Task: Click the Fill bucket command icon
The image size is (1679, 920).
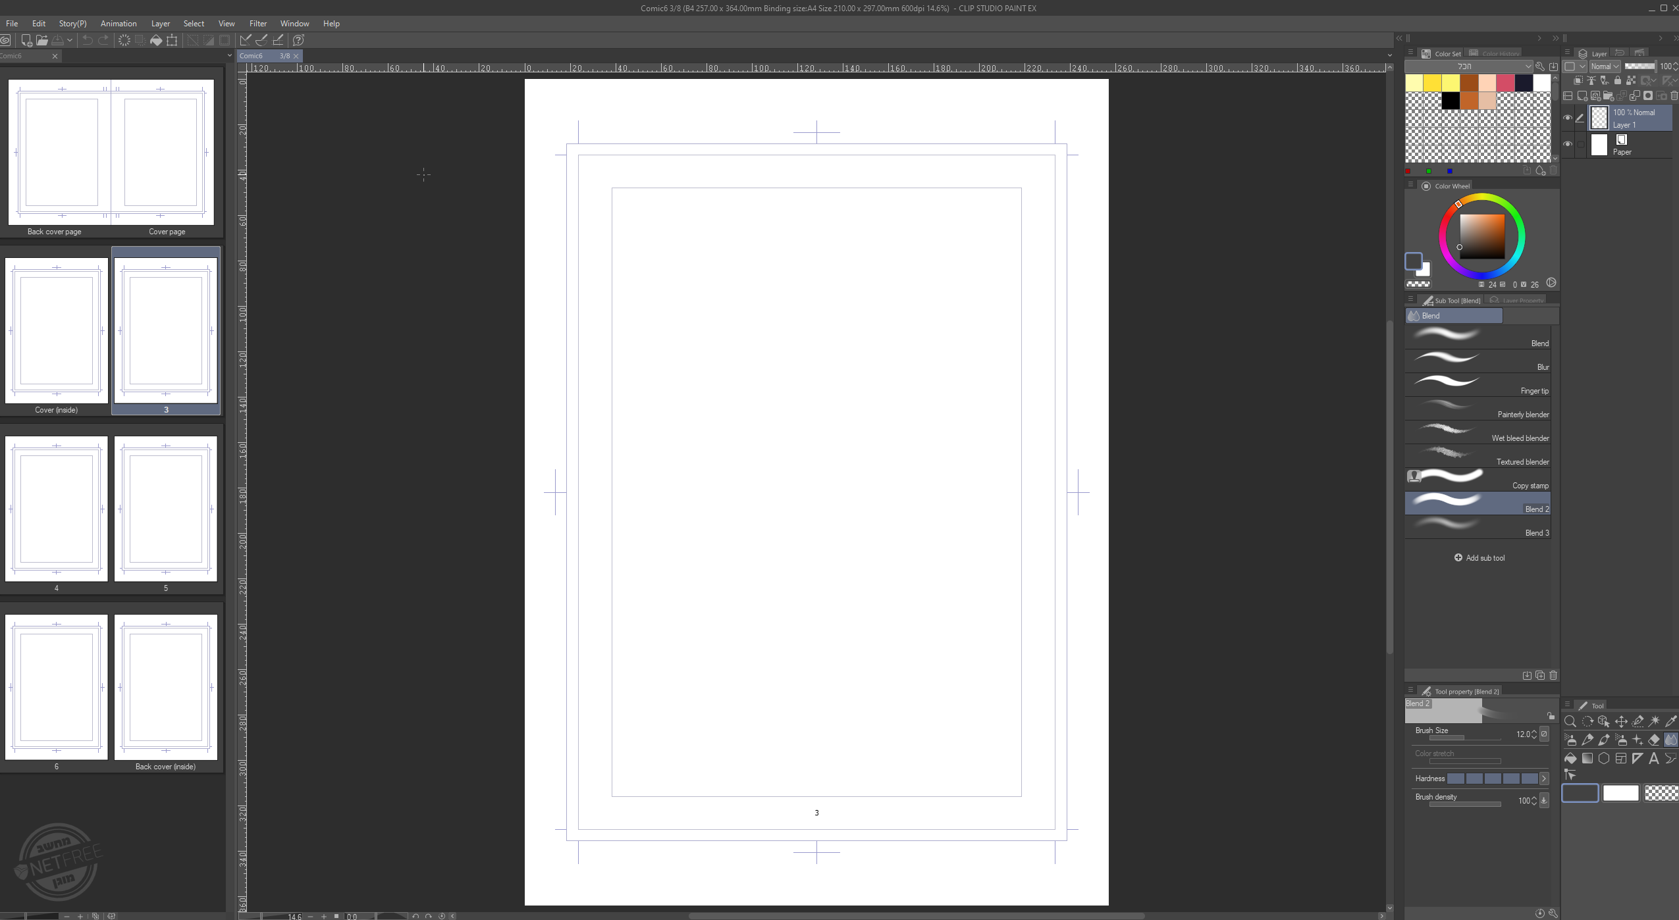Action: [x=156, y=40]
